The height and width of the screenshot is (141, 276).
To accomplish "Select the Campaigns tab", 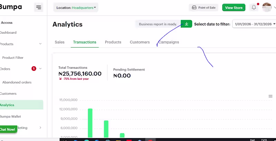I will (x=169, y=42).
